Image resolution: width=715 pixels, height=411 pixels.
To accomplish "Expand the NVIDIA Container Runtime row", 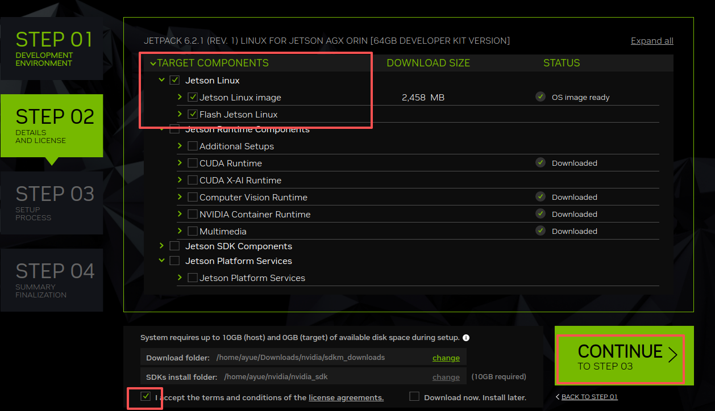I will click(x=180, y=214).
